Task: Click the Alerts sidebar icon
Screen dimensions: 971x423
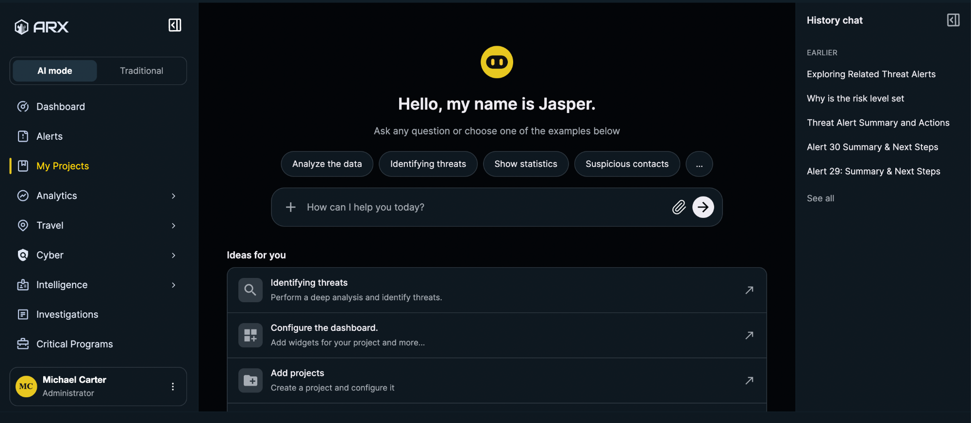Action: coord(23,136)
